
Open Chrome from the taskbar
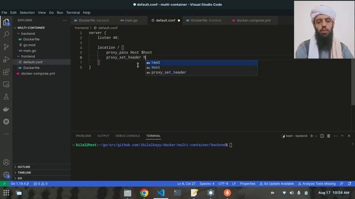click(144, 193)
